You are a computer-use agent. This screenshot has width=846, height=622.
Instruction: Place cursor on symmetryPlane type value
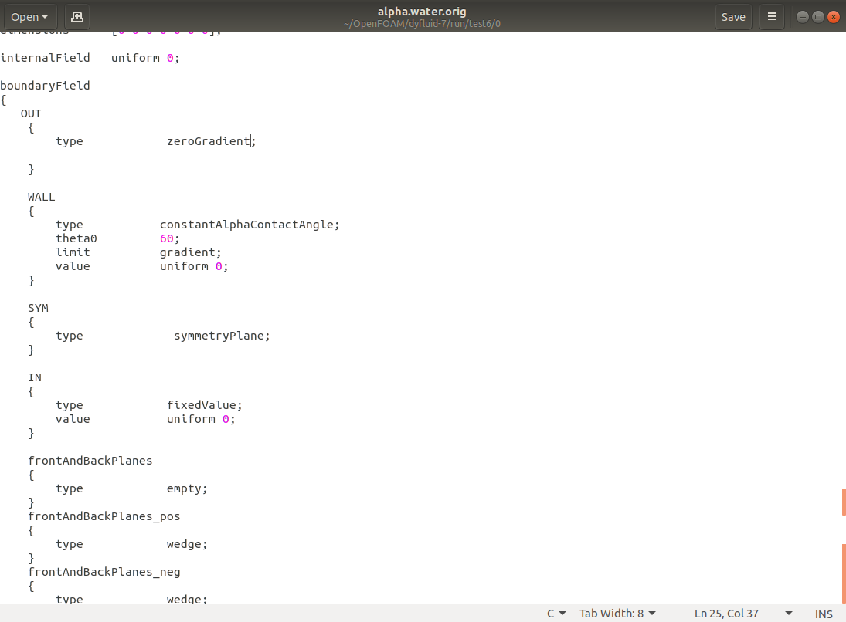coord(221,336)
